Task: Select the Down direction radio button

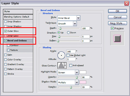Action: [68, 33]
